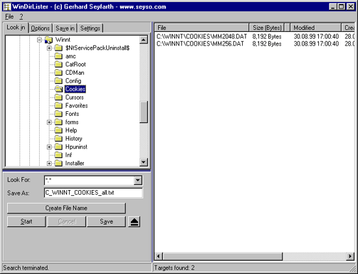This screenshot has height=274, width=358.
Task: Click the folder tree scroll down arrow
Action: (143, 162)
